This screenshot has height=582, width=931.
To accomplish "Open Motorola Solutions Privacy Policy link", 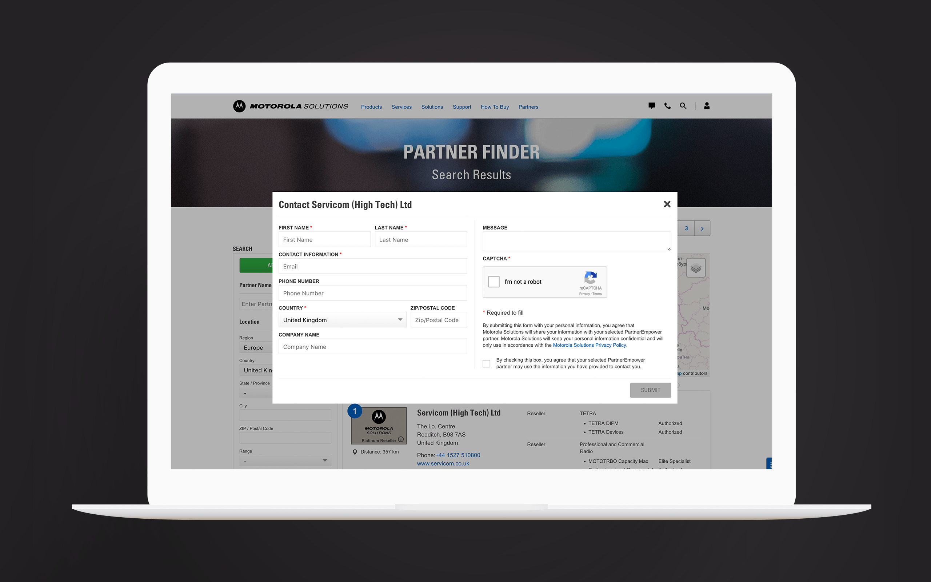I will pyautogui.click(x=590, y=345).
